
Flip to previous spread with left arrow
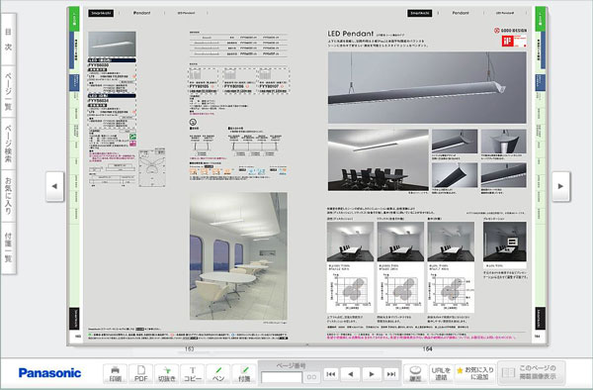[54, 186]
